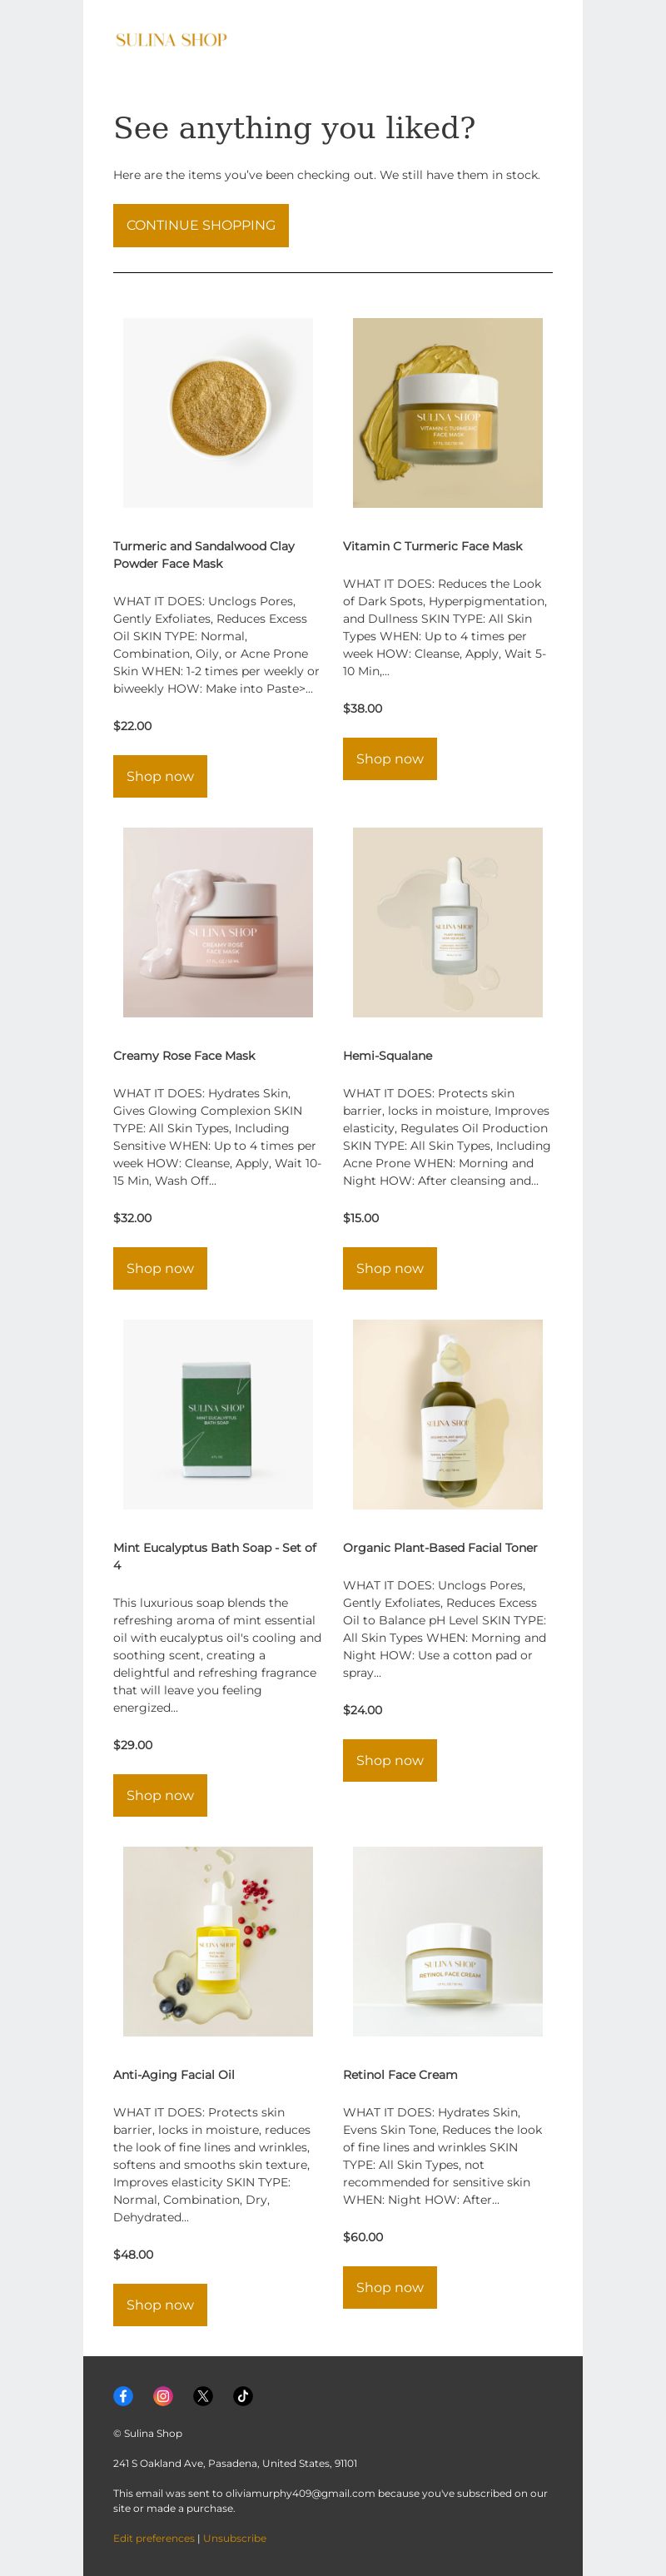This screenshot has height=2576, width=666.
Task: Shop now for Creamy Rose Face Mask
Action: point(160,1268)
